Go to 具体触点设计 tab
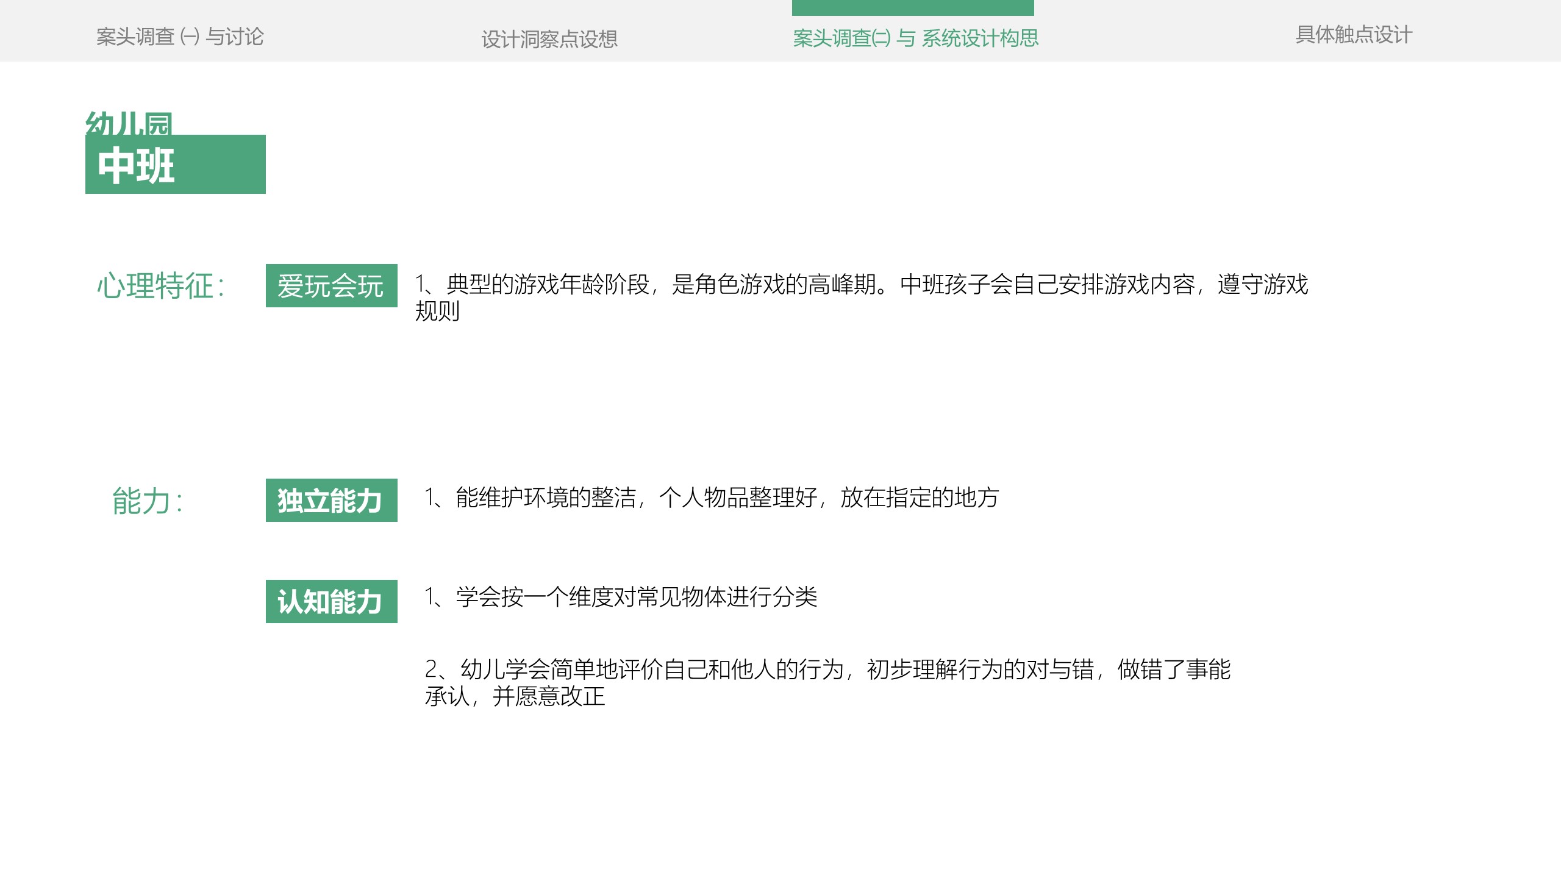This screenshot has height=878, width=1561. pos(1353,35)
